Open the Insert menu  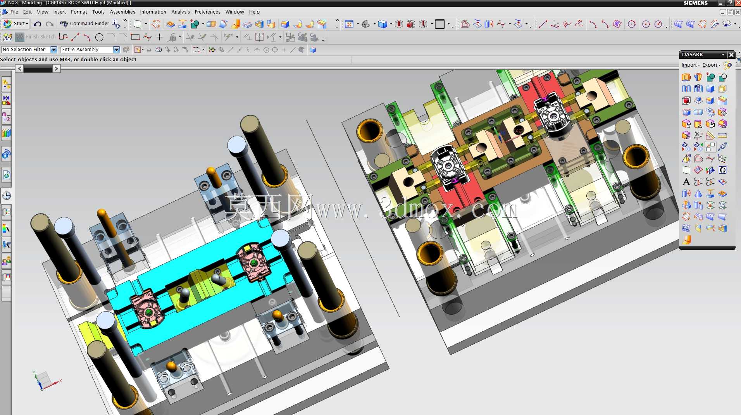tap(59, 12)
